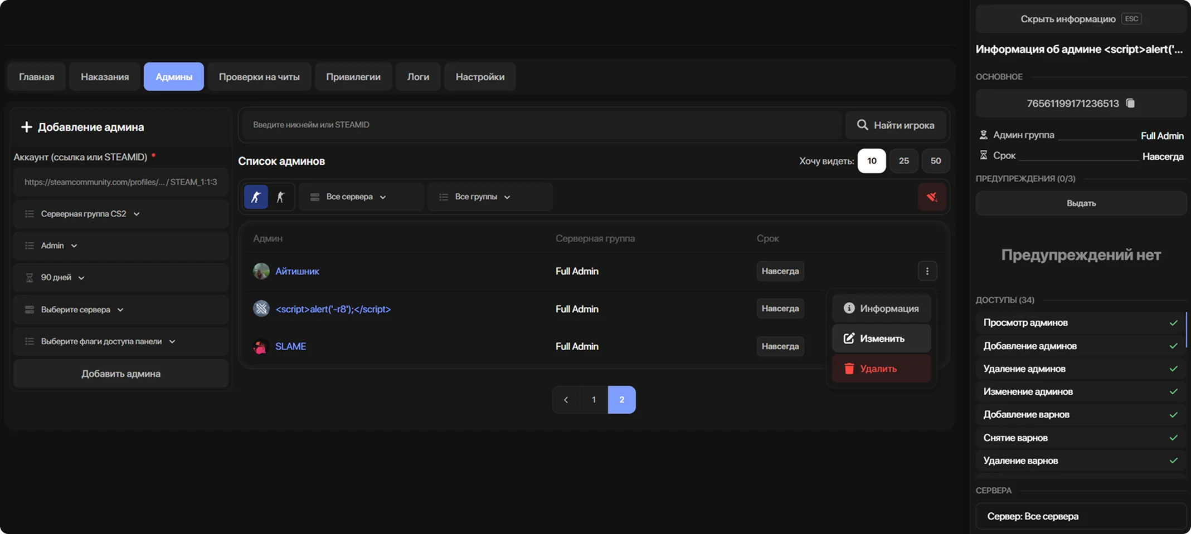The height and width of the screenshot is (534, 1191).
Task: Click the Найти игрока button
Action: (896, 125)
